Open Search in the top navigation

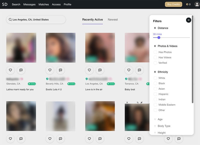16,4
